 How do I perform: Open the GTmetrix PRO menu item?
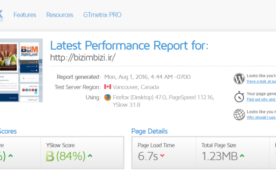click(102, 15)
